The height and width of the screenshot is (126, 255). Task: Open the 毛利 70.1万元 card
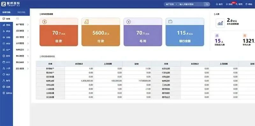pos(143,32)
